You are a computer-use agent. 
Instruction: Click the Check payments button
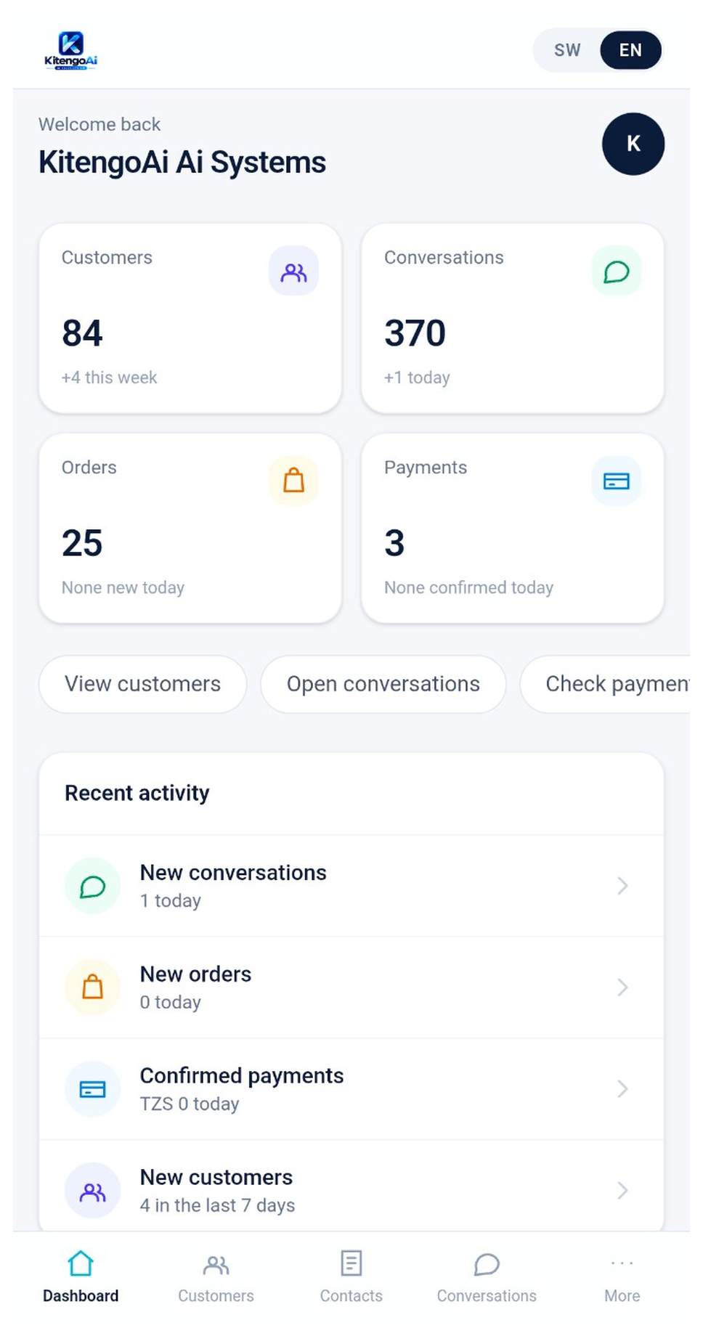605,684
